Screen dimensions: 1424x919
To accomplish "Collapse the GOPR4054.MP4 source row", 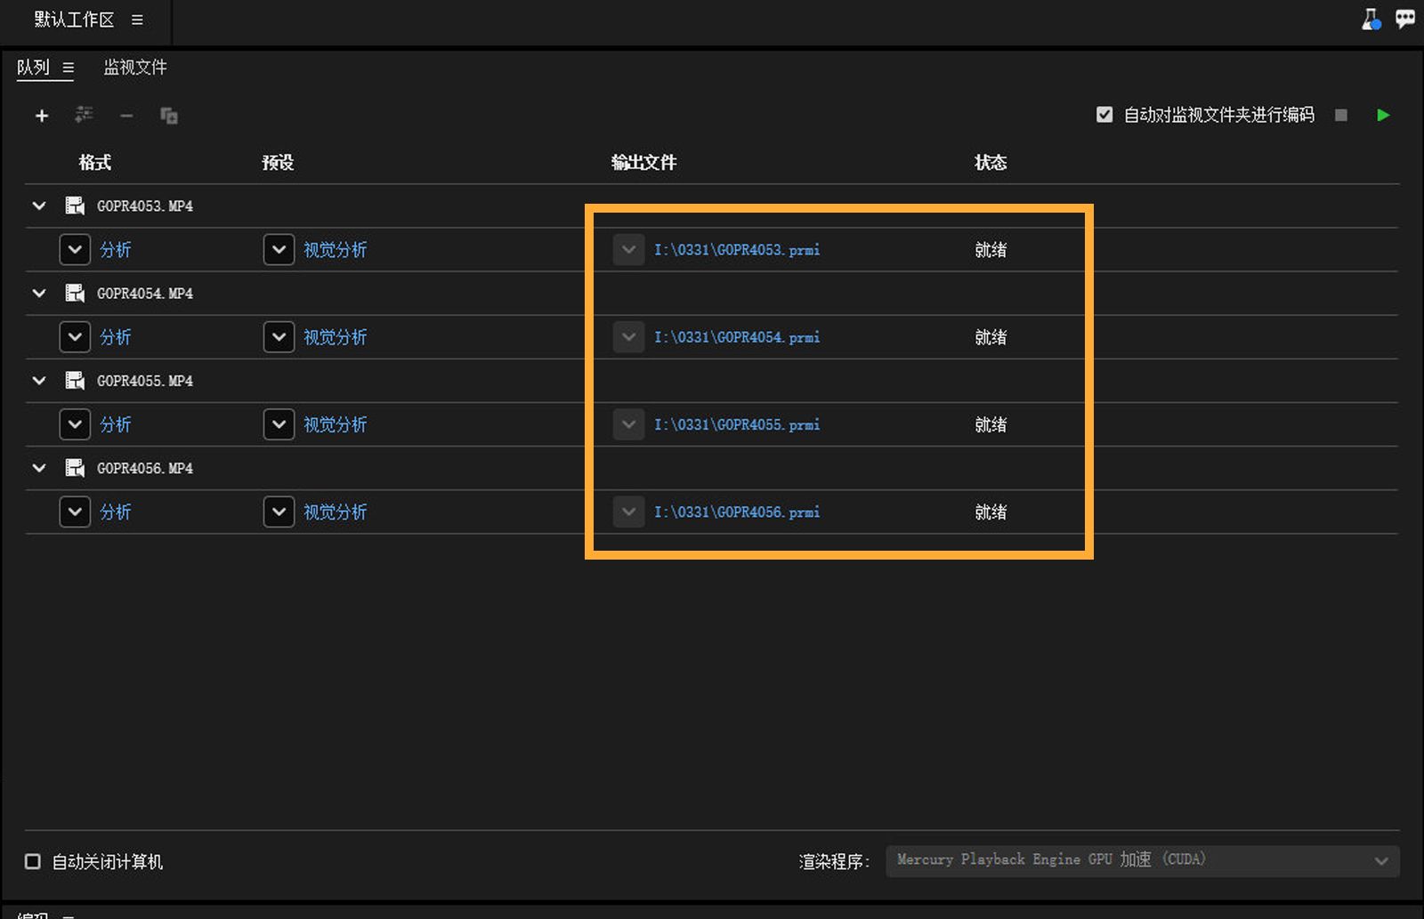I will (39, 294).
